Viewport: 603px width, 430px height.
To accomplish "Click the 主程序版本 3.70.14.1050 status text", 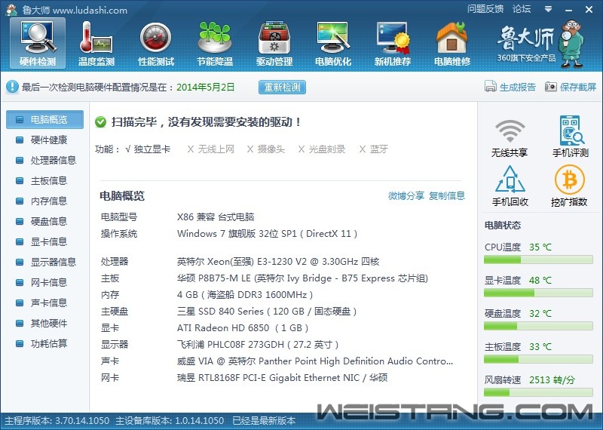I will tap(57, 421).
